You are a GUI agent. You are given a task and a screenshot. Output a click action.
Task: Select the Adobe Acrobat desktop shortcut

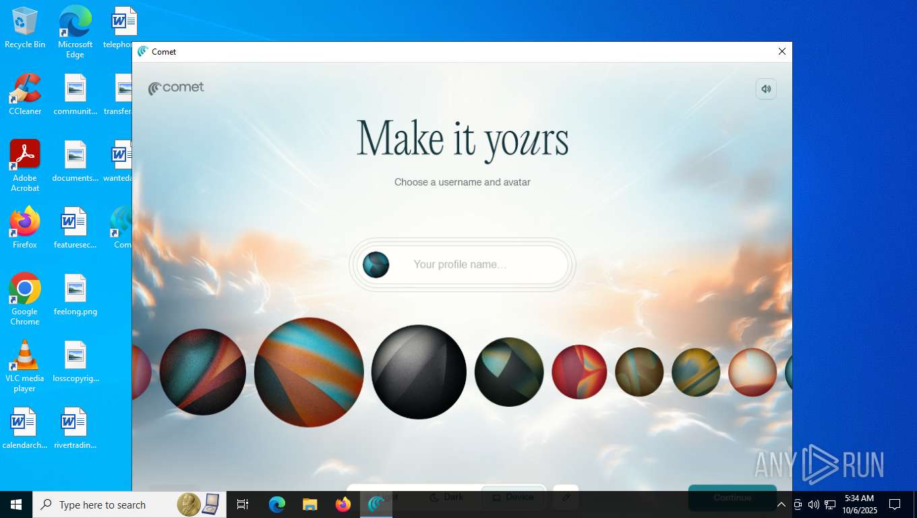25,166
